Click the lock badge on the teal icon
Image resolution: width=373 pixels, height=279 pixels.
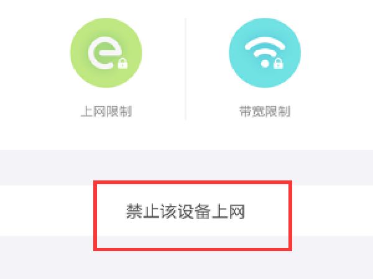coord(279,63)
